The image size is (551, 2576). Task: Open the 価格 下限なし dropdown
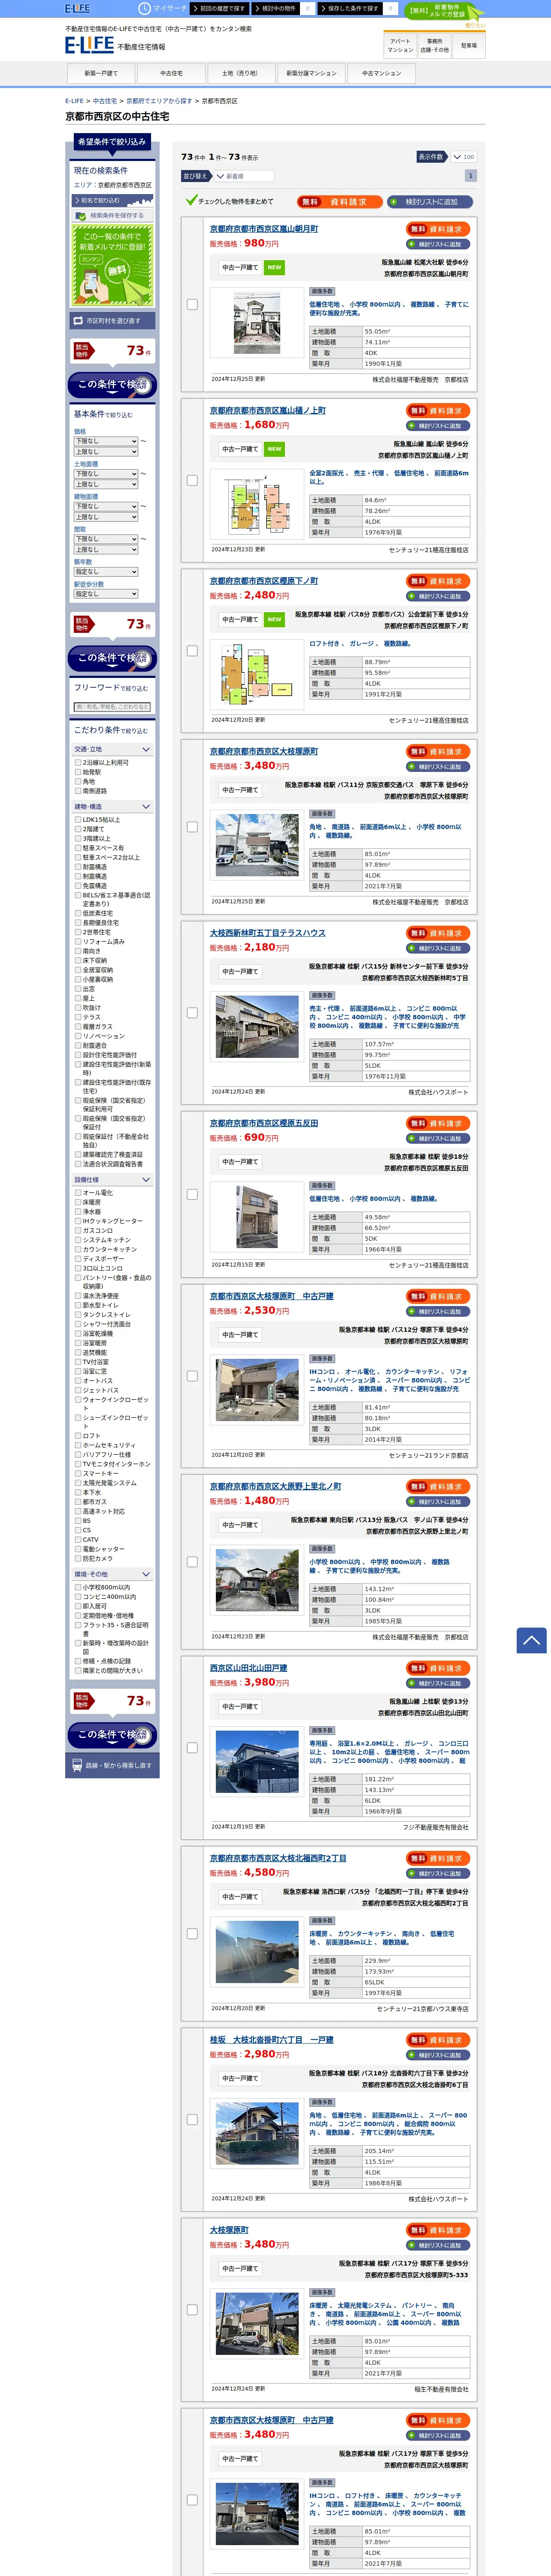pos(106,441)
